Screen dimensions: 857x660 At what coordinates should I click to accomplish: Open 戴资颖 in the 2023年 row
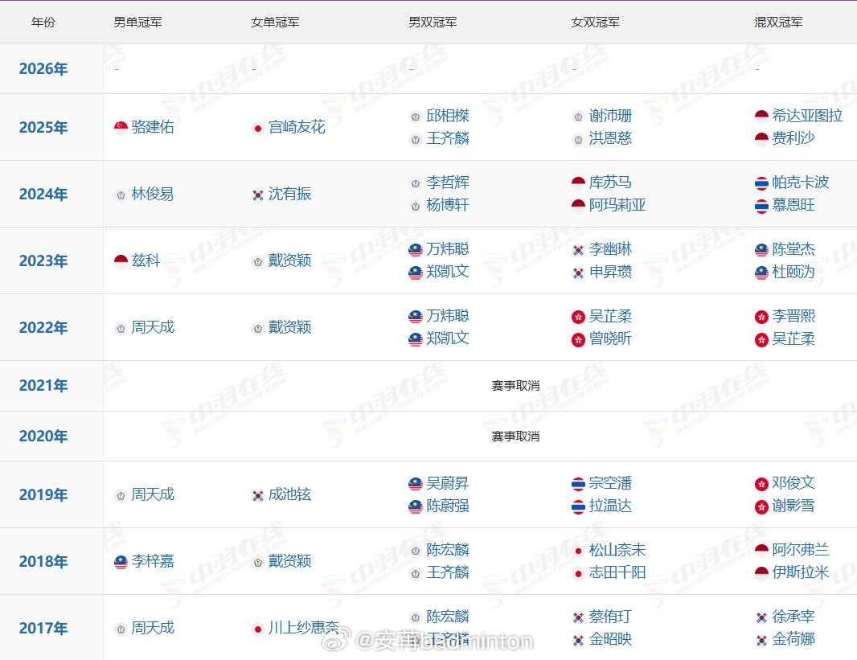[x=289, y=260]
